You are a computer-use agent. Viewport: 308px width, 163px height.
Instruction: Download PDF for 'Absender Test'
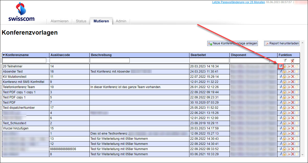point(289,72)
